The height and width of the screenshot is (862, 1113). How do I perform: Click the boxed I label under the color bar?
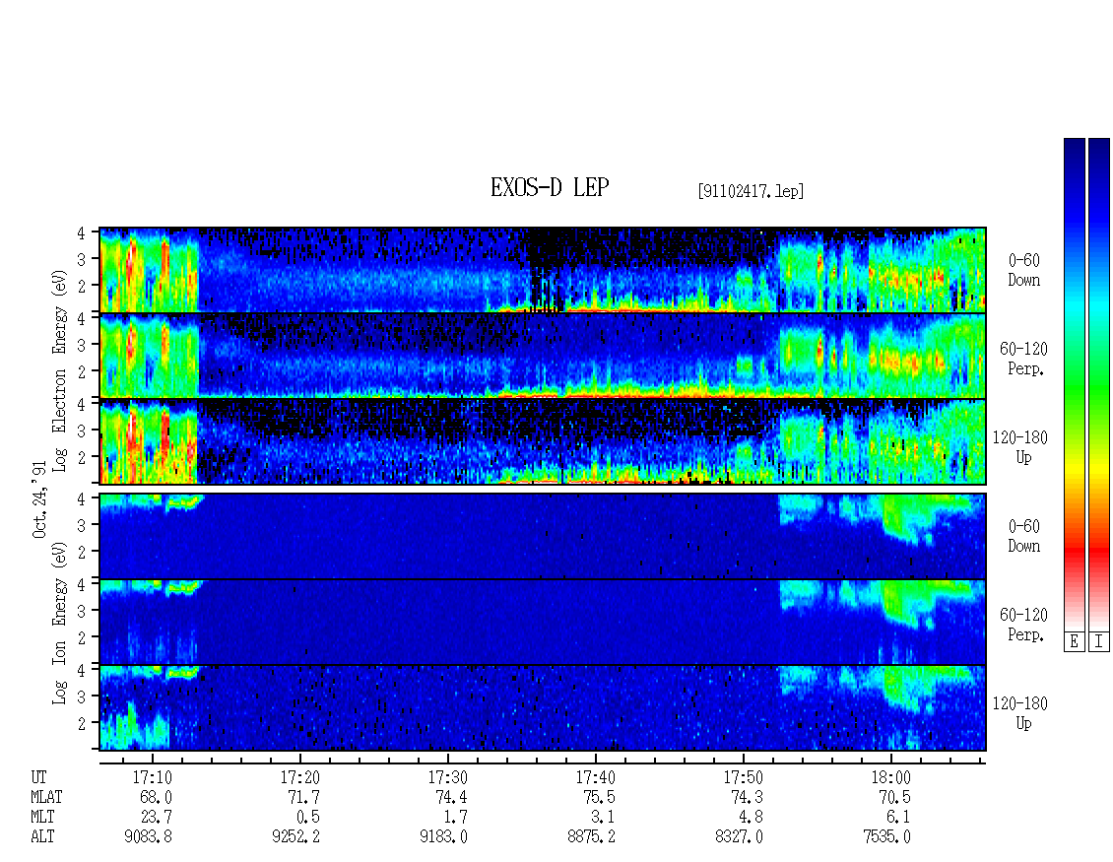[1099, 642]
